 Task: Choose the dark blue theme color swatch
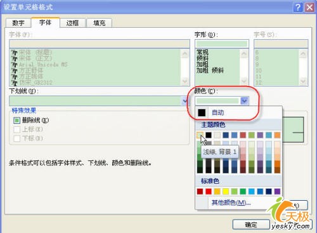point(226,135)
